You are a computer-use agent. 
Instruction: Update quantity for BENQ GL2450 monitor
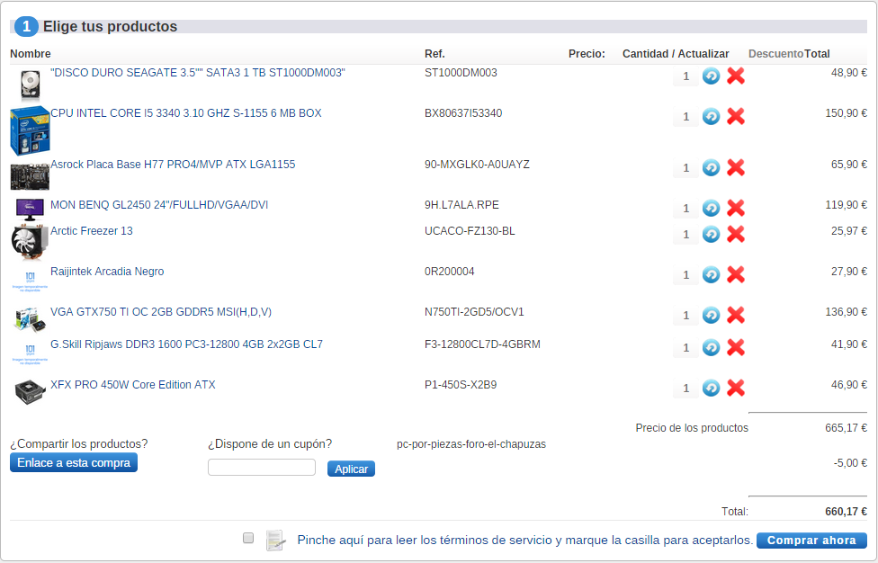(712, 208)
